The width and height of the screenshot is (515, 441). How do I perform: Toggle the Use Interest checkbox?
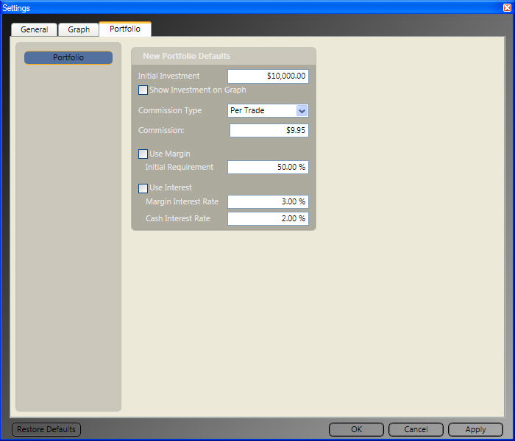click(x=143, y=188)
